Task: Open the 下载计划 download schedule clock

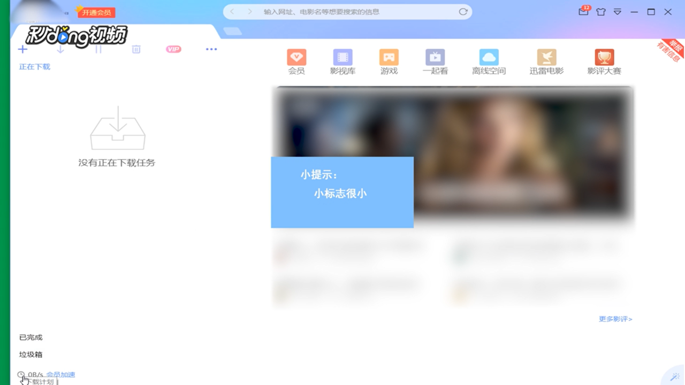Action: (x=20, y=374)
